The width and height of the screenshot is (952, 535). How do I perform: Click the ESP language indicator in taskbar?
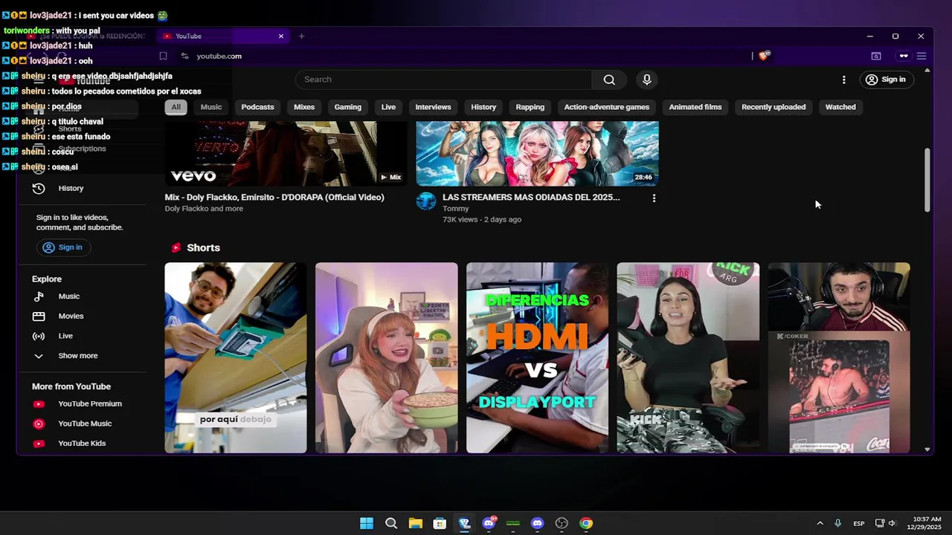tap(859, 523)
